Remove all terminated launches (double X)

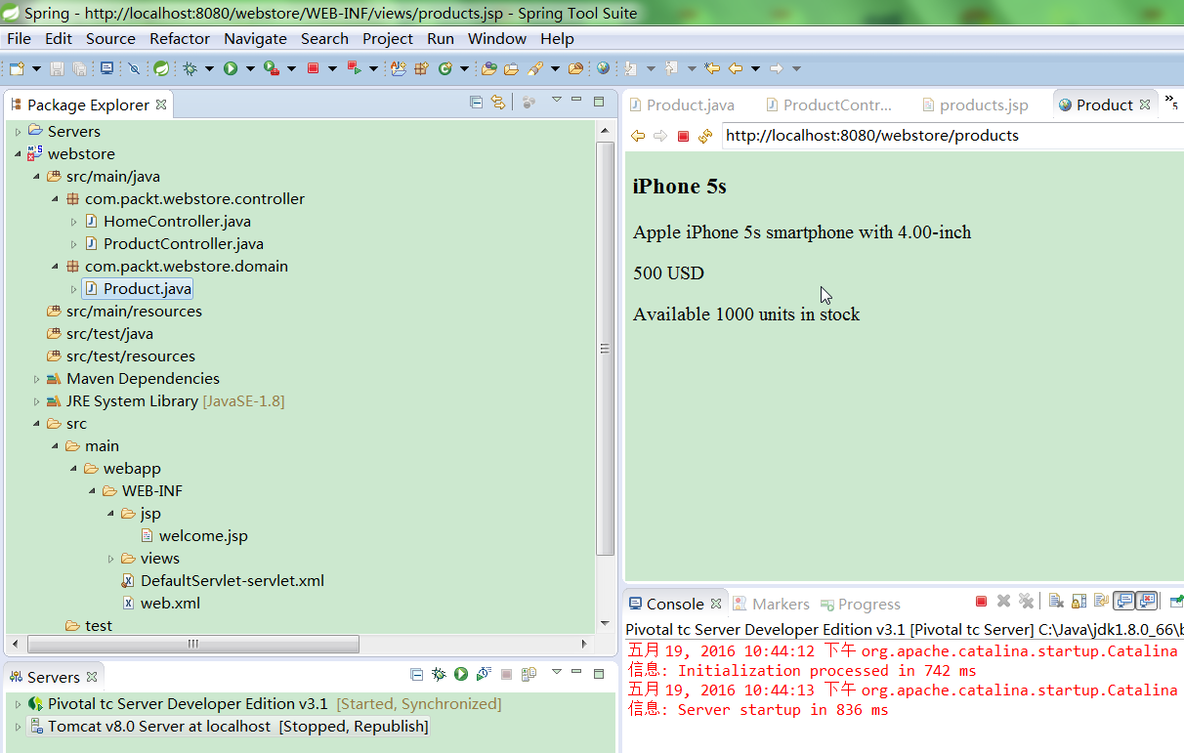point(1026,602)
